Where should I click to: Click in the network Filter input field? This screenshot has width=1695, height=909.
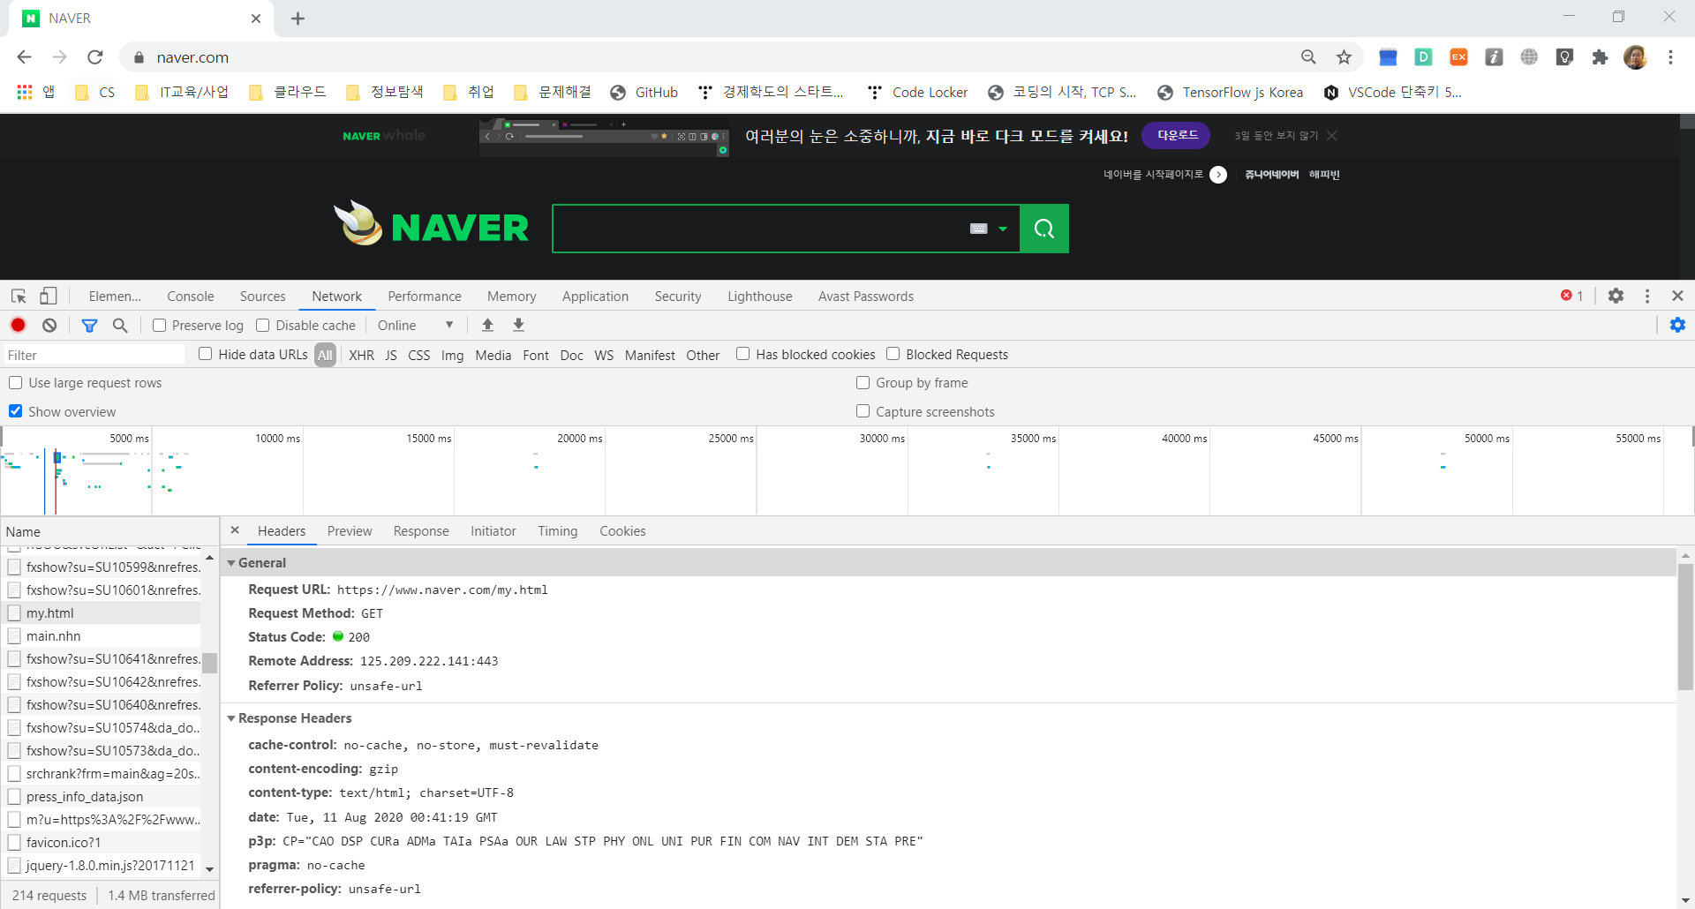pyautogui.click(x=94, y=355)
